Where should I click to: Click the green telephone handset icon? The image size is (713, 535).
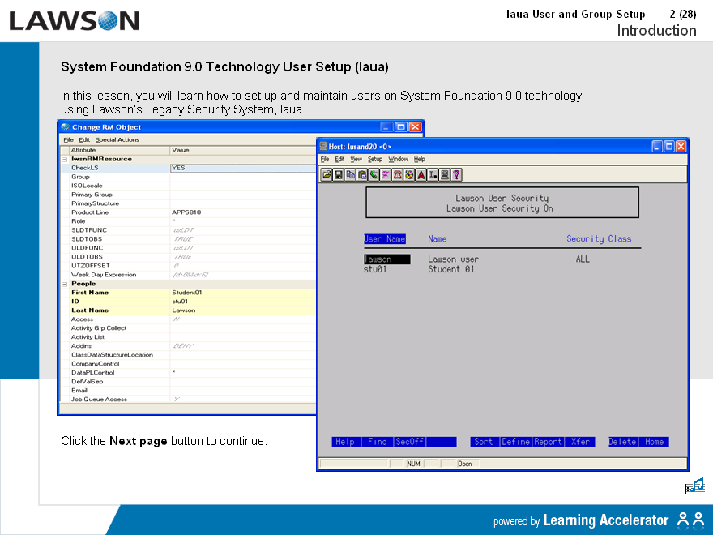point(374,175)
